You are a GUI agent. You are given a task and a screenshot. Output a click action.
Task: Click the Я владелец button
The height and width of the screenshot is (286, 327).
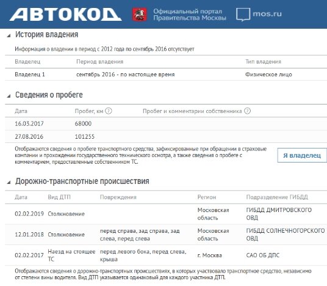coord(302,155)
